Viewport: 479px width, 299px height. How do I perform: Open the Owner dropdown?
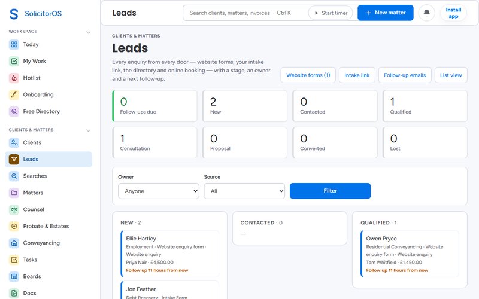pyautogui.click(x=159, y=191)
